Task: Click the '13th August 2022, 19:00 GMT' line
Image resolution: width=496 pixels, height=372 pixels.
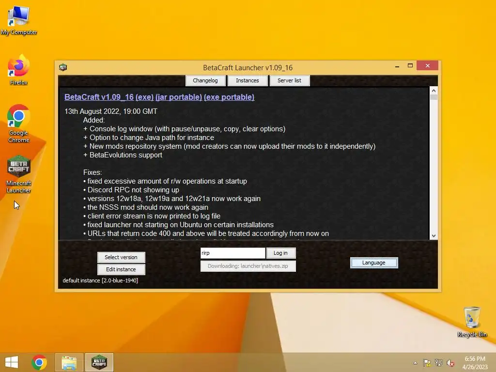Action: pos(111,111)
